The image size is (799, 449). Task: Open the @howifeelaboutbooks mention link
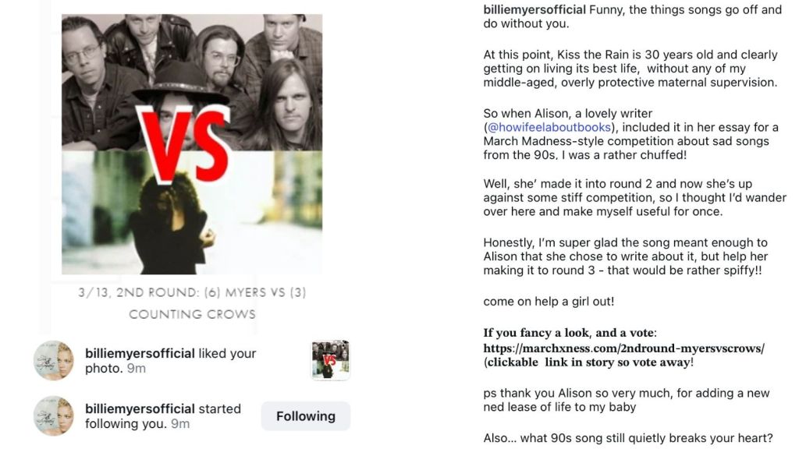pyautogui.click(x=549, y=127)
